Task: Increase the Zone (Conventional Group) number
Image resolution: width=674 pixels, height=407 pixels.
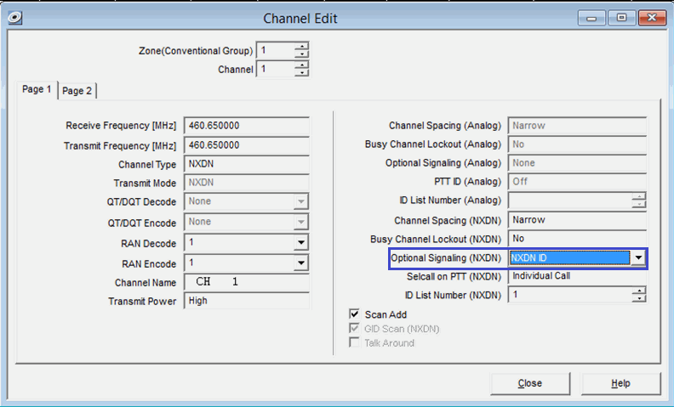Action: tap(302, 47)
